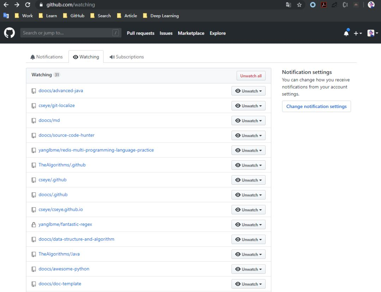
Task: Open the doocs/data-structure-and-algorithm link
Action: 76,239
